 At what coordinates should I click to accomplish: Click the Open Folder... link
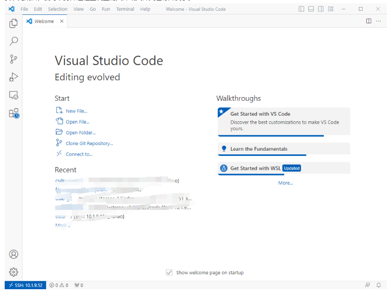80,133
